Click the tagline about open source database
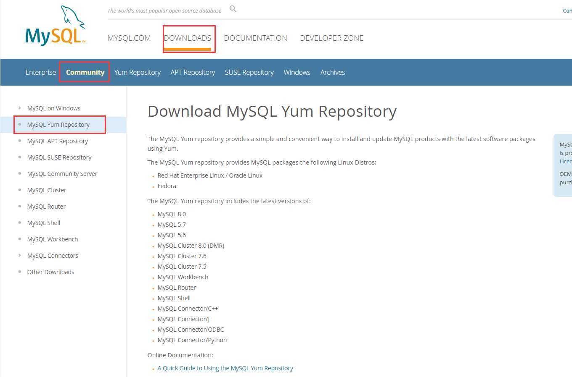 click(x=164, y=10)
